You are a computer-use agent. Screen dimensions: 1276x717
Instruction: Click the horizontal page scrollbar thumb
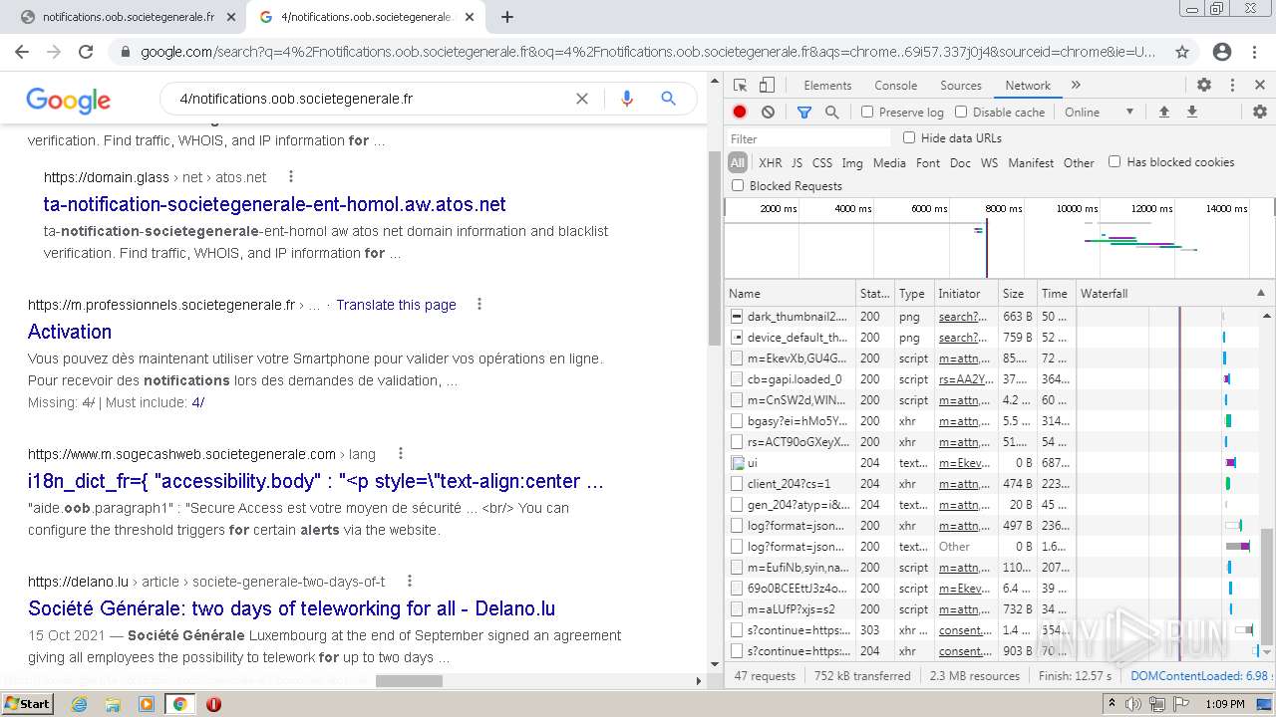409,681
